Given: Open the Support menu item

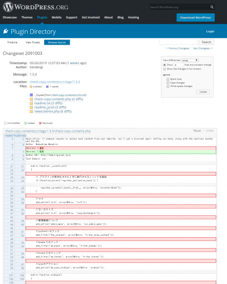Looking at the screenshot, I should 72,17.
